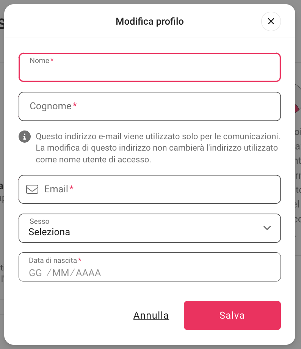Click the Annulla link
The image size is (301, 349).
(151, 315)
